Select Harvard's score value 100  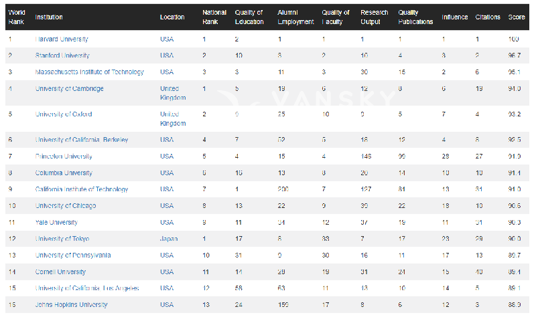tap(513, 39)
